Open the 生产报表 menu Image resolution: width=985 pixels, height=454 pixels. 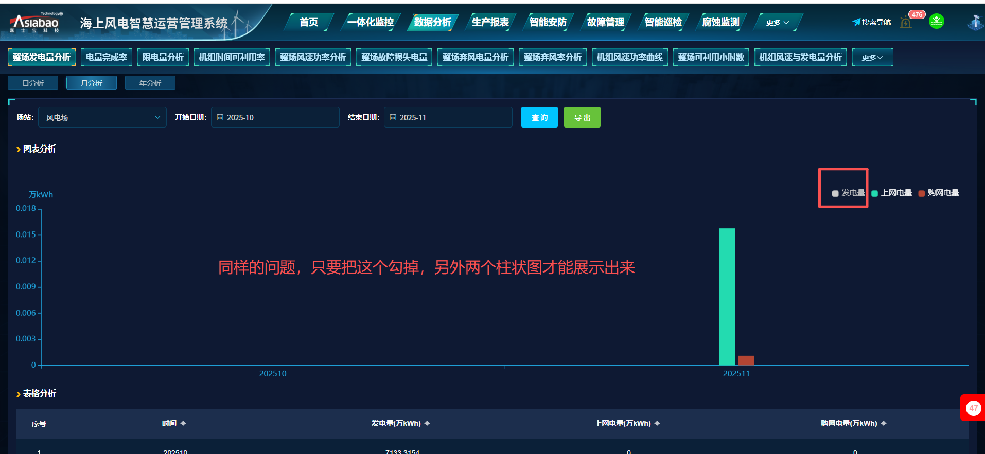coord(490,22)
